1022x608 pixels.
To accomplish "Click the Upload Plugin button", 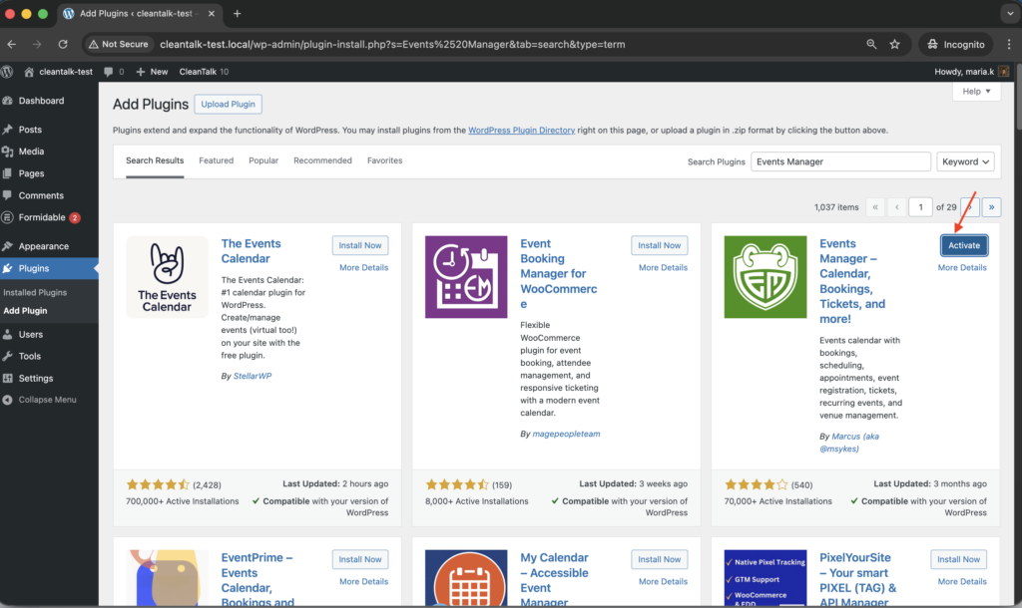I will click(228, 104).
